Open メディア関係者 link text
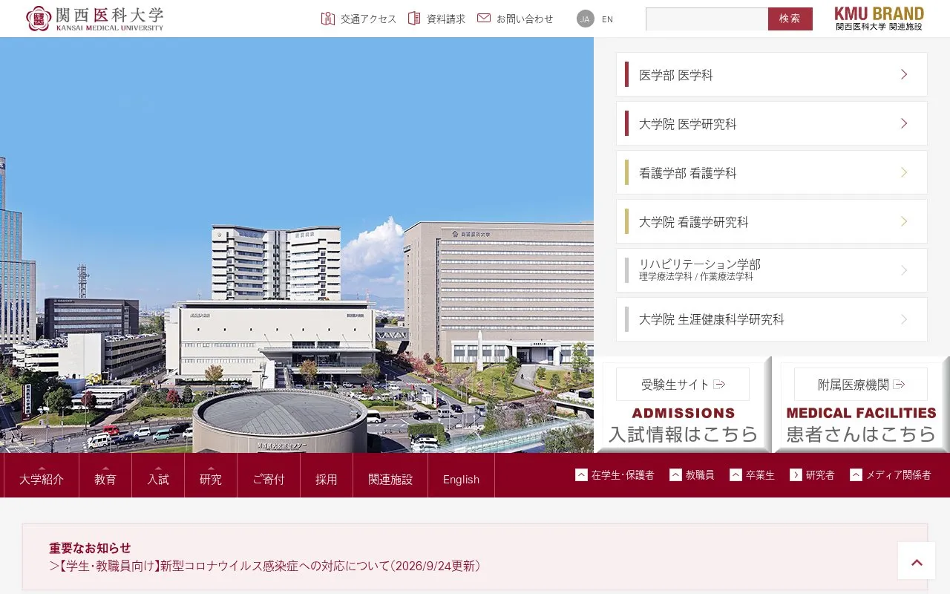This screenshot has width=950, height=594. click(898, 475)
